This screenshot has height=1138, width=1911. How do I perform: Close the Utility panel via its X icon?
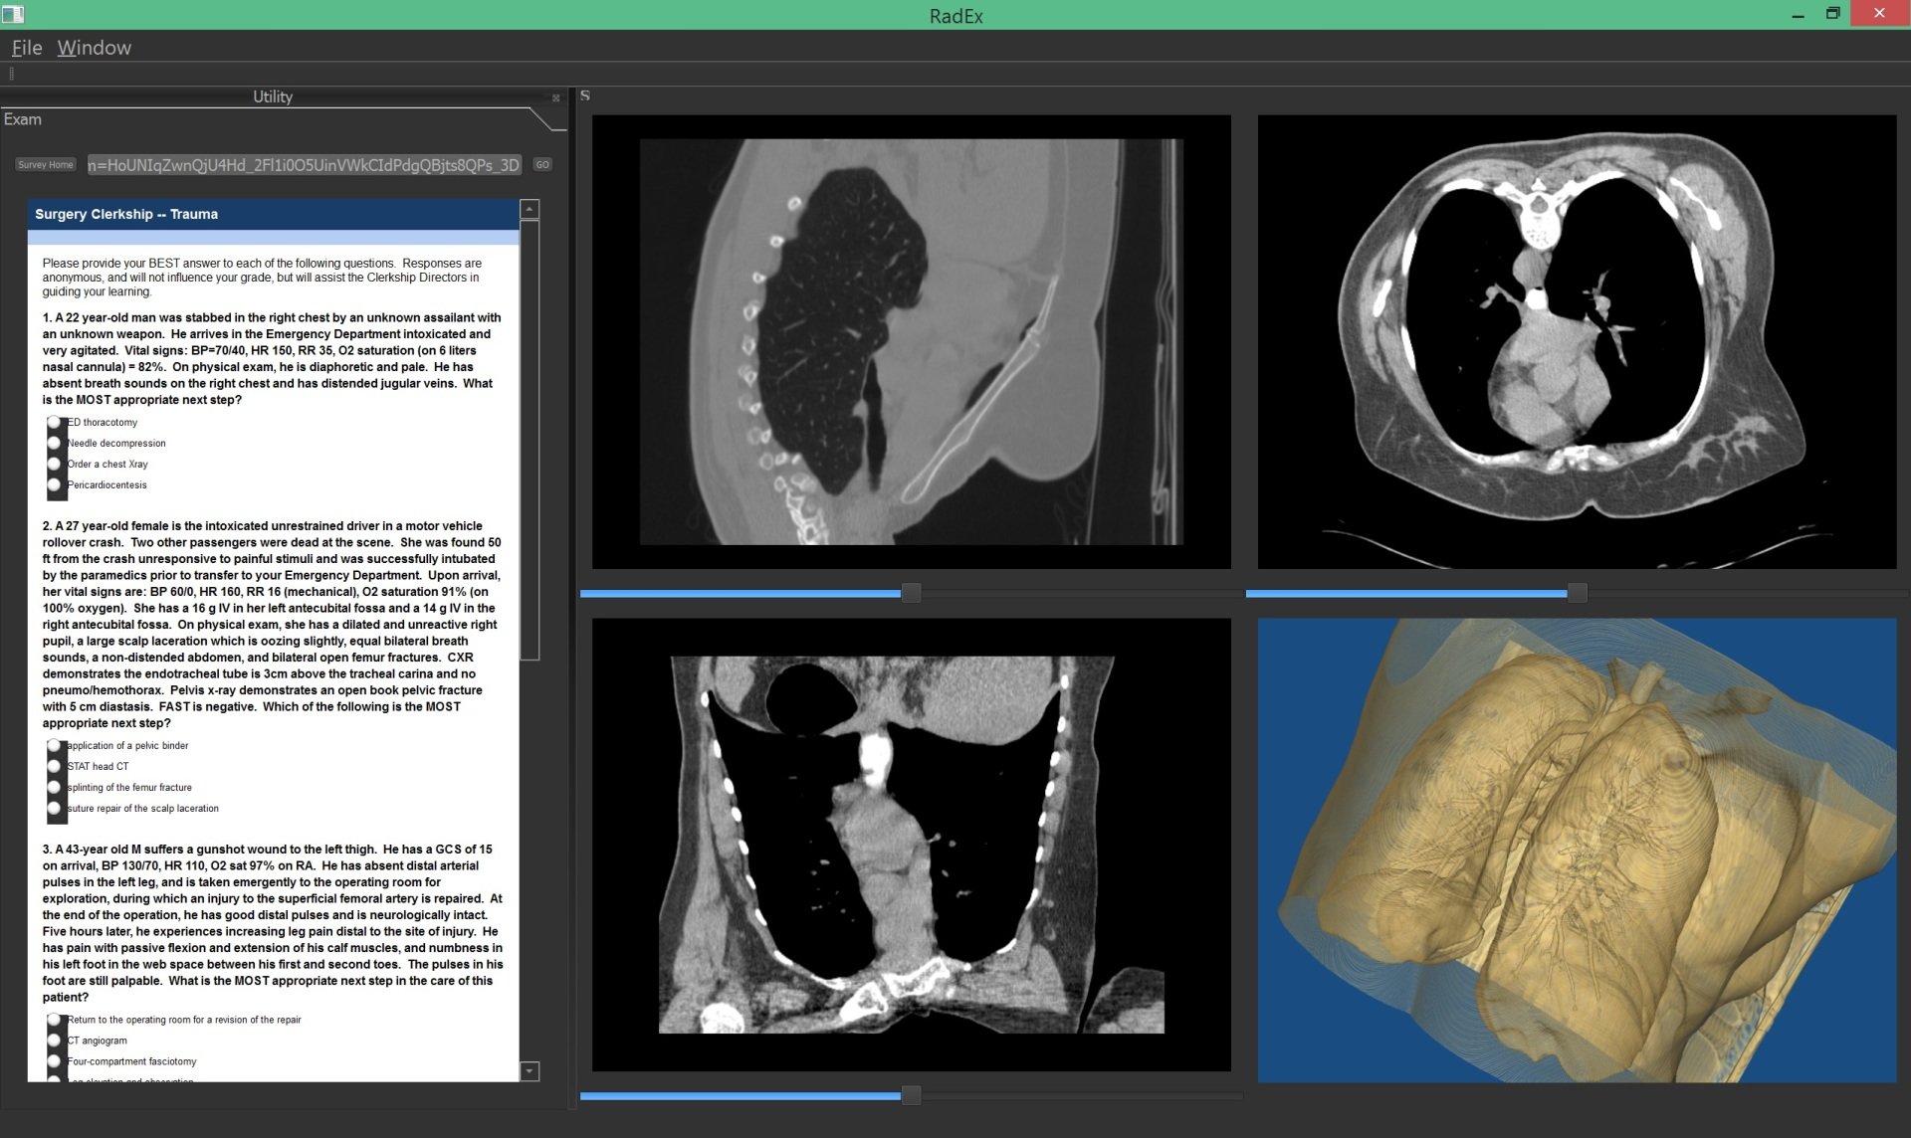[555, 97]
